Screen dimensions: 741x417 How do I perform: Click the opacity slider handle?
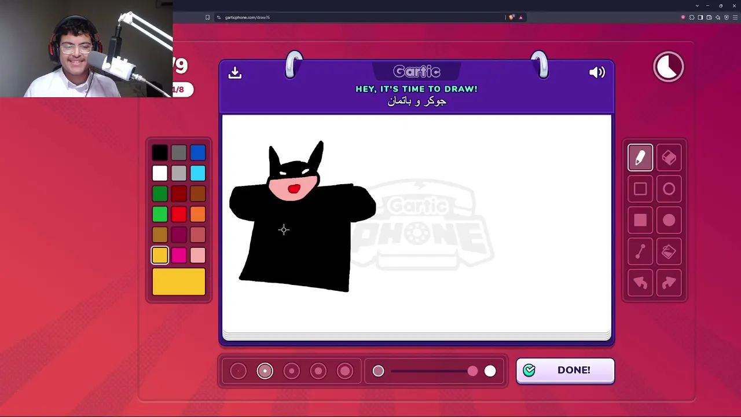pyautogui.click(x=472, y=371)
